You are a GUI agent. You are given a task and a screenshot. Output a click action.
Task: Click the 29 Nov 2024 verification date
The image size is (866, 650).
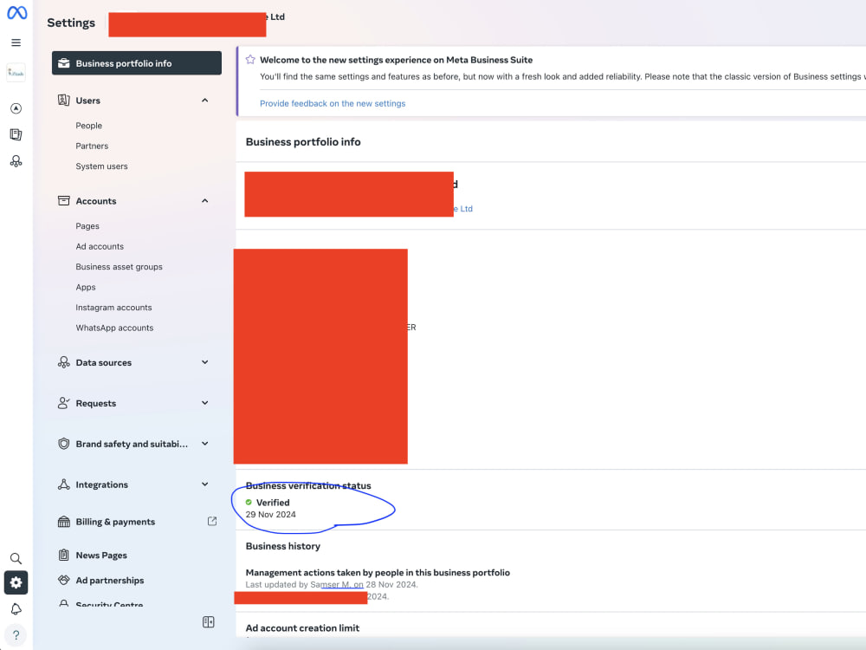coord(270,515)
